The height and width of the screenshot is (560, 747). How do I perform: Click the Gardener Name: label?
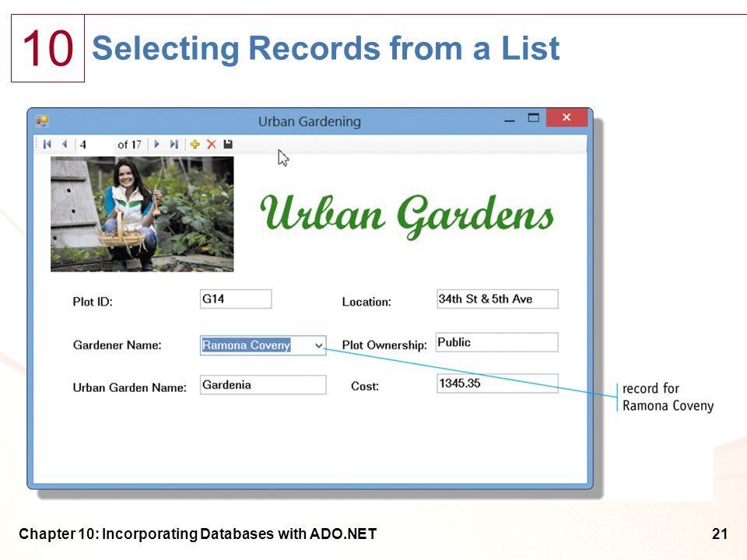point(117,345)
